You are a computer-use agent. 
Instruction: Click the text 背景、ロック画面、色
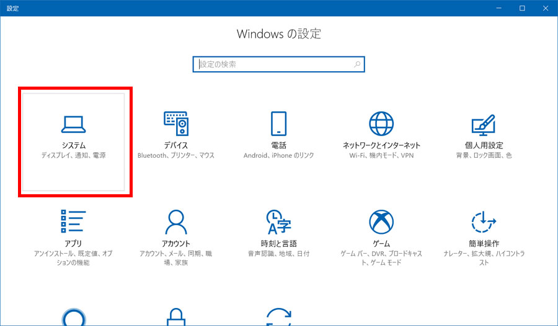[484, 155]
